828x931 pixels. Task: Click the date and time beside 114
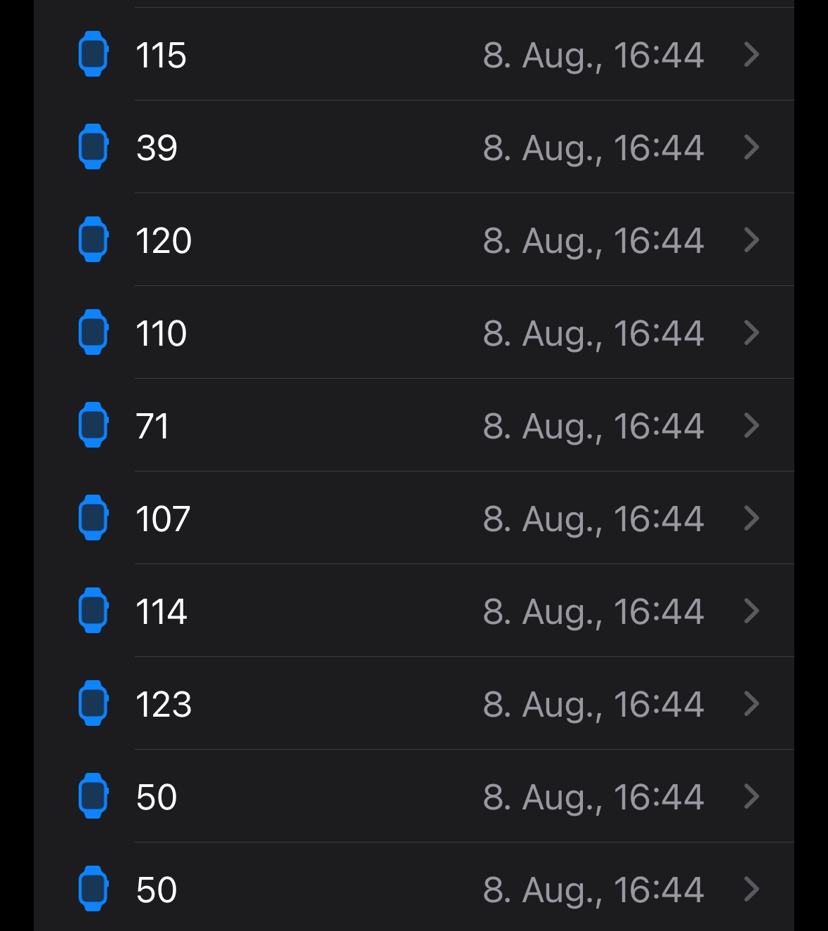pyautogui.click(x=593, y=611)
